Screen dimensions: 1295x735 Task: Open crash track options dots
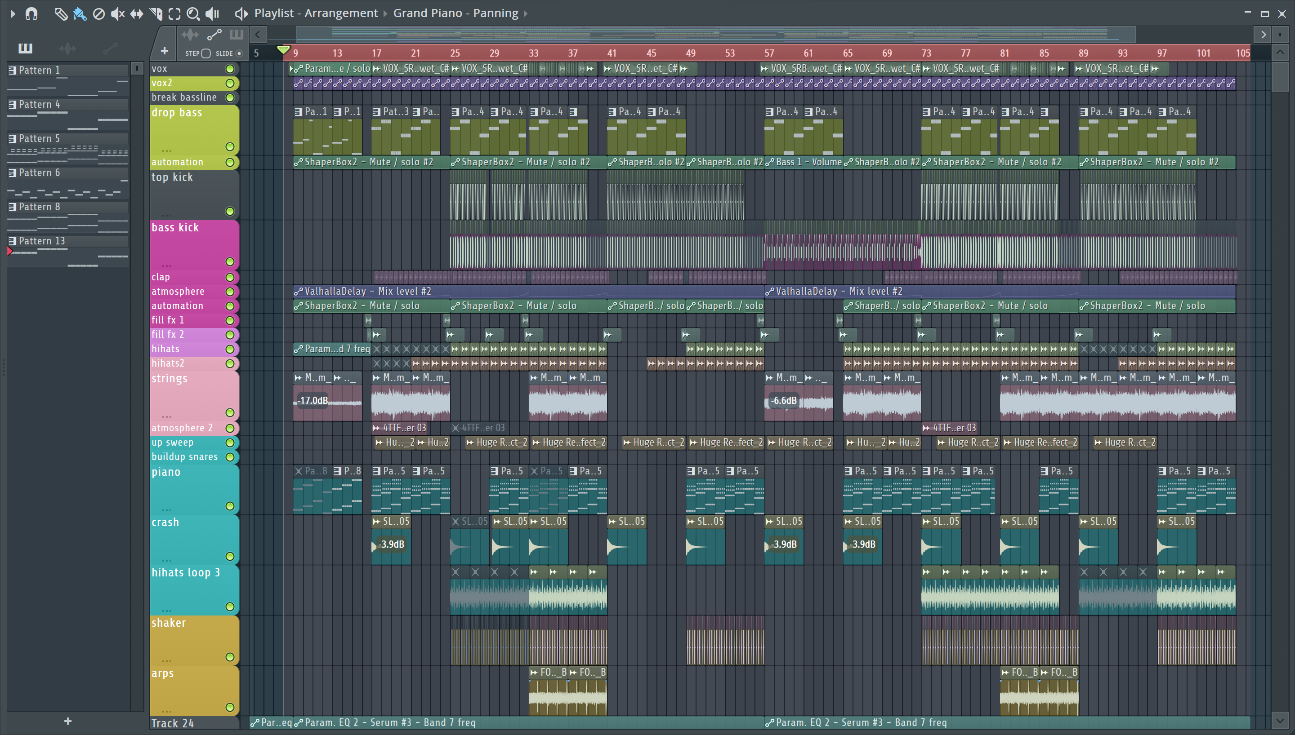(167, 560)
